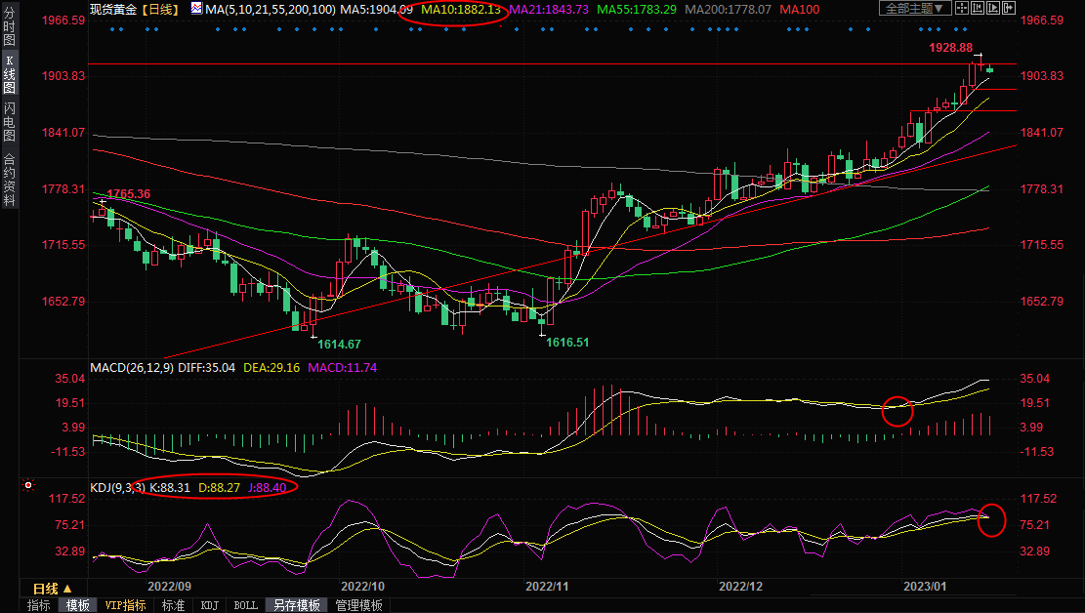Image resolution: width=1085 pixels, height=613 pixels.
Task: Apply the BOLL indicator template
Action: 246,605
